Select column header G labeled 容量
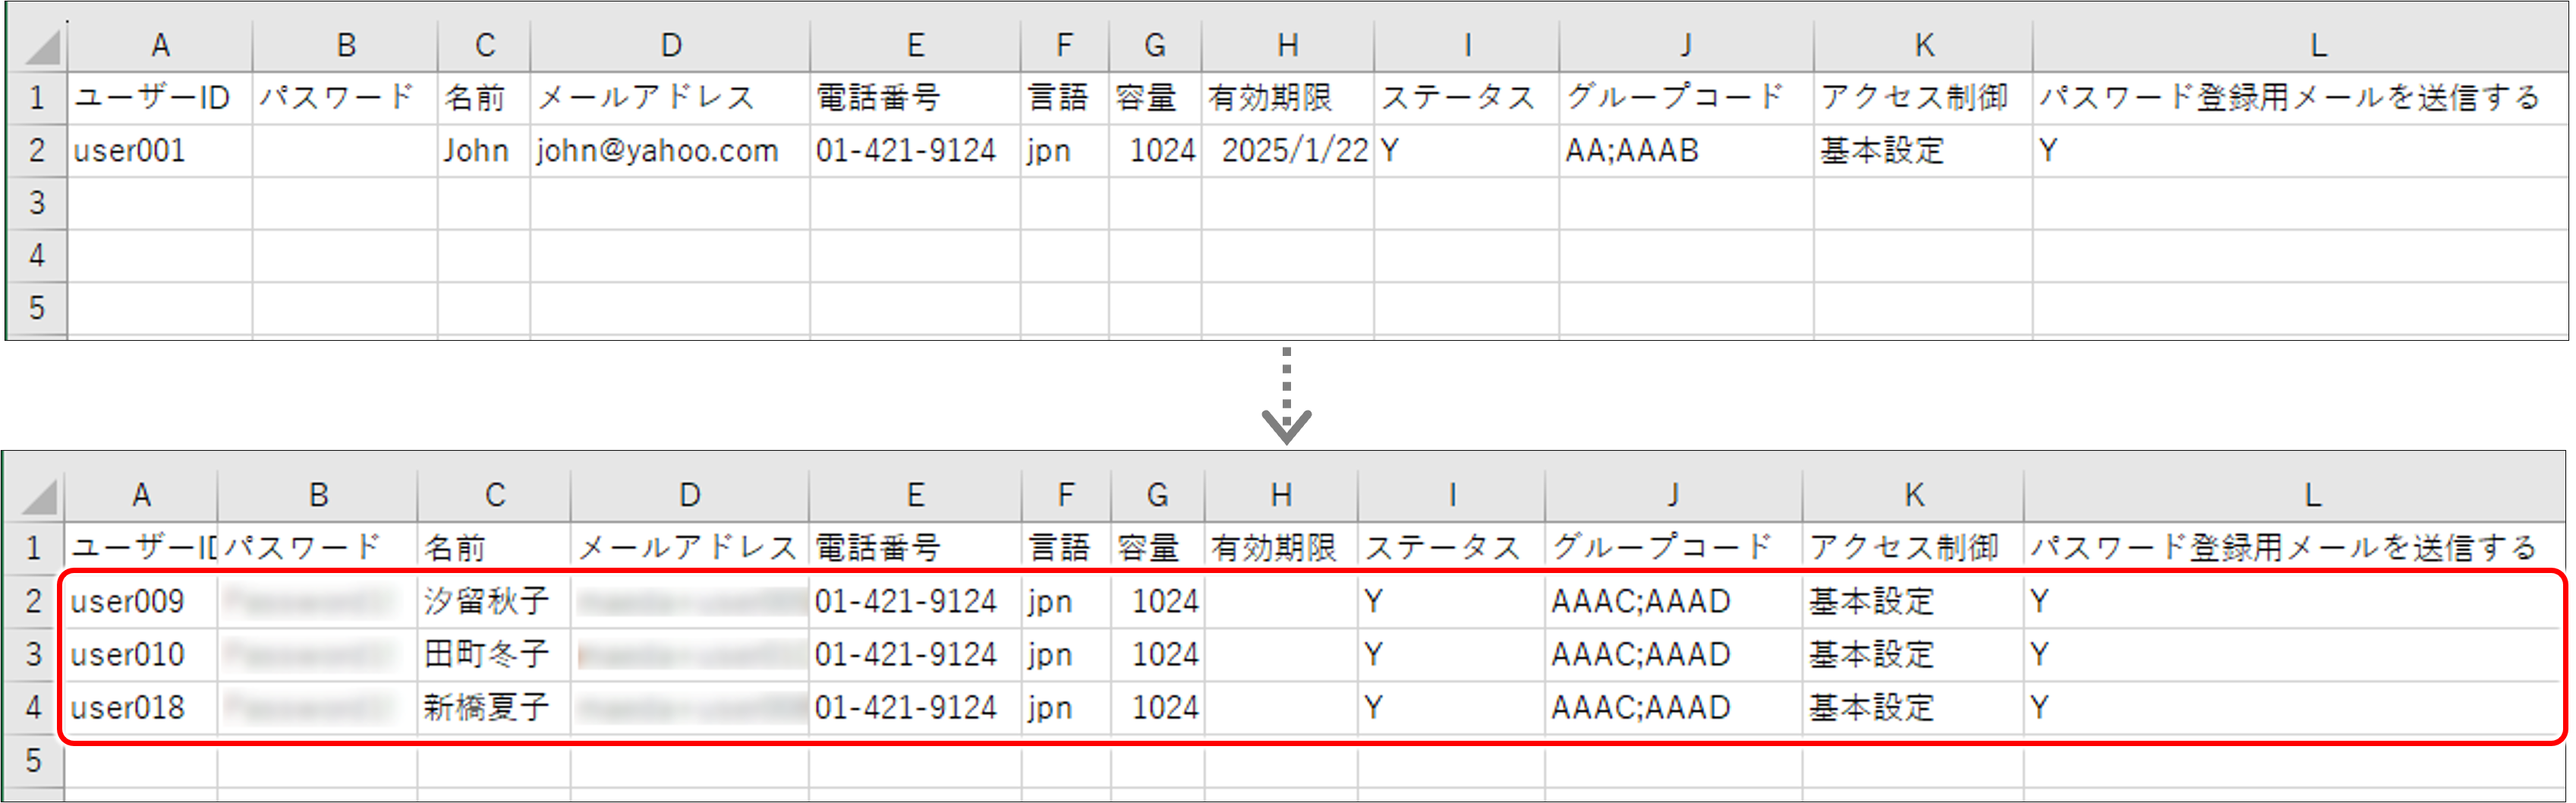Screen dimensions: 2576x803 (x=1155, y=44)
